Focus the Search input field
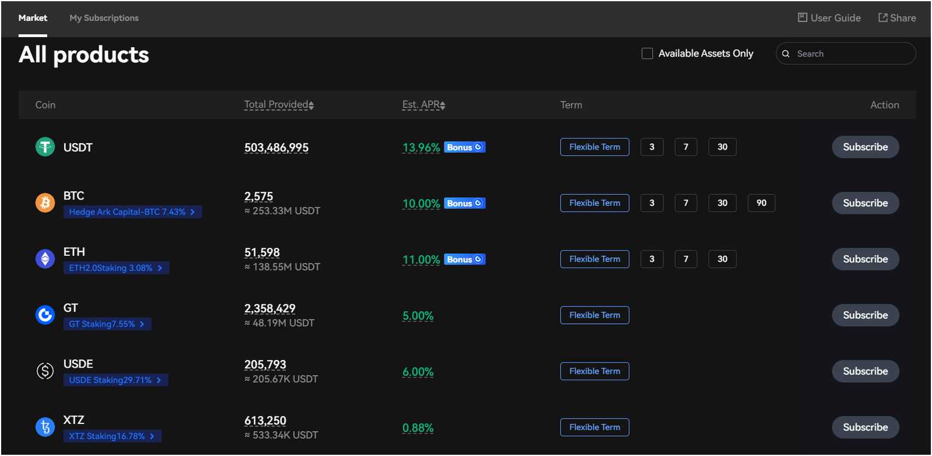 [x=846, y=54]
